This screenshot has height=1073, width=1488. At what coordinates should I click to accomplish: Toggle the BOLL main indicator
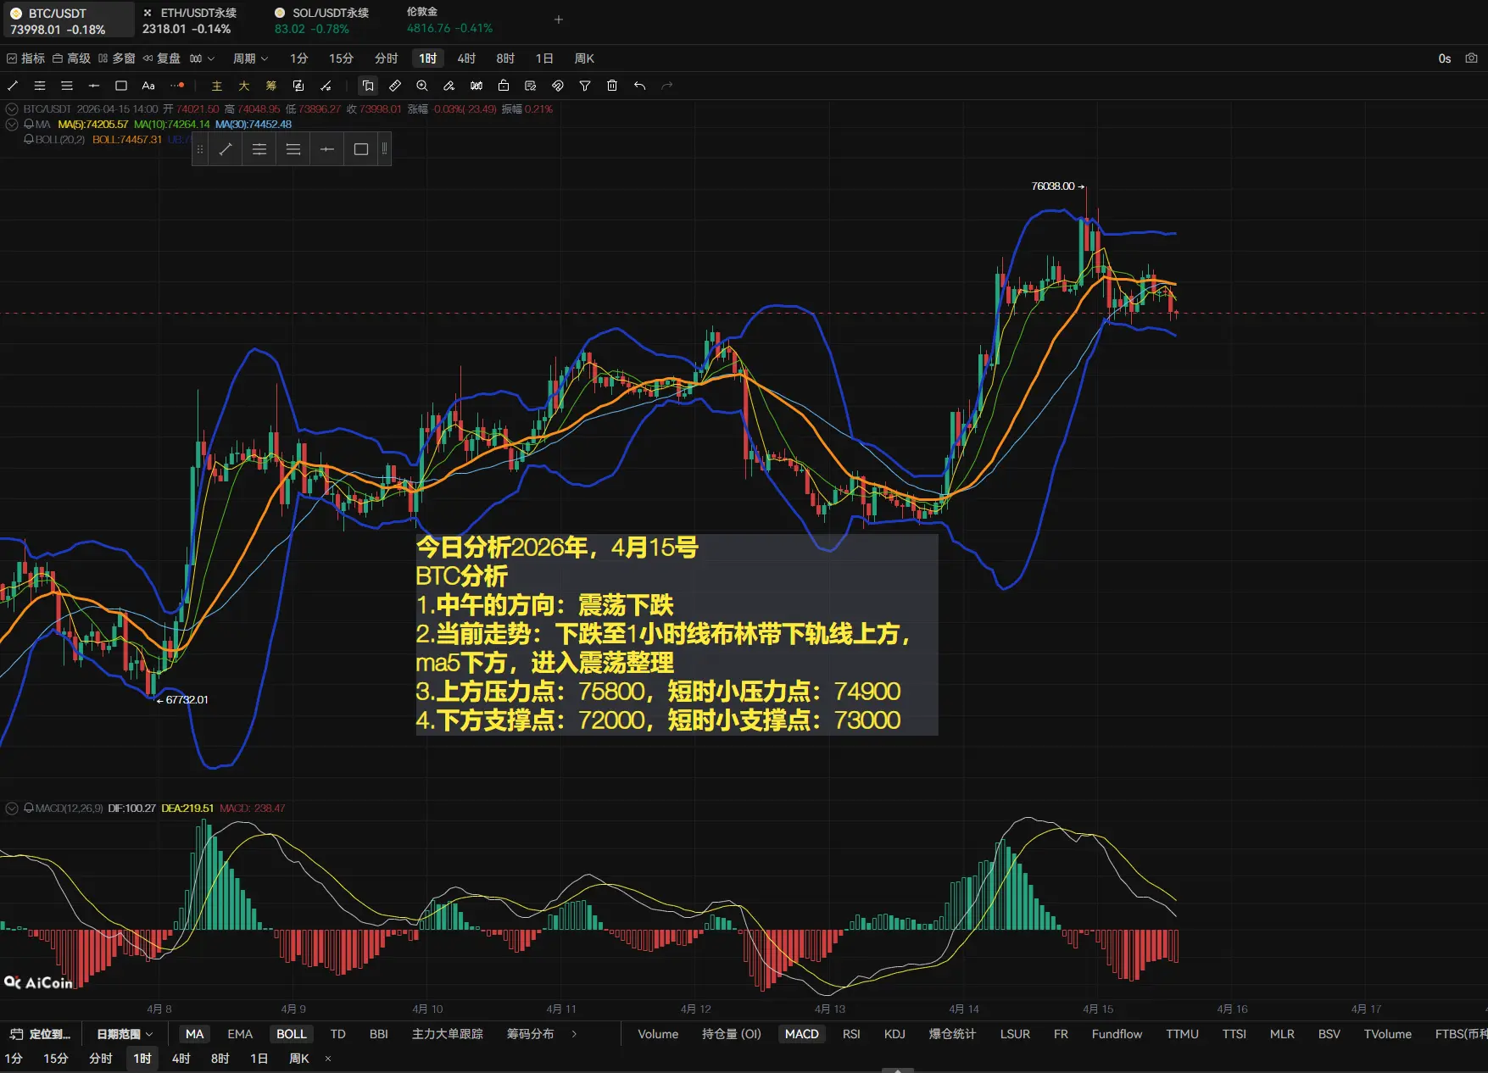pos(292,1034)
